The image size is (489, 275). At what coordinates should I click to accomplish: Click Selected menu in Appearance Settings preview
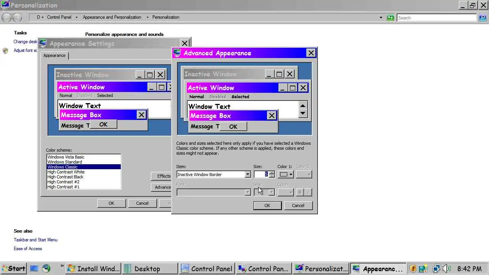(105, 95)
